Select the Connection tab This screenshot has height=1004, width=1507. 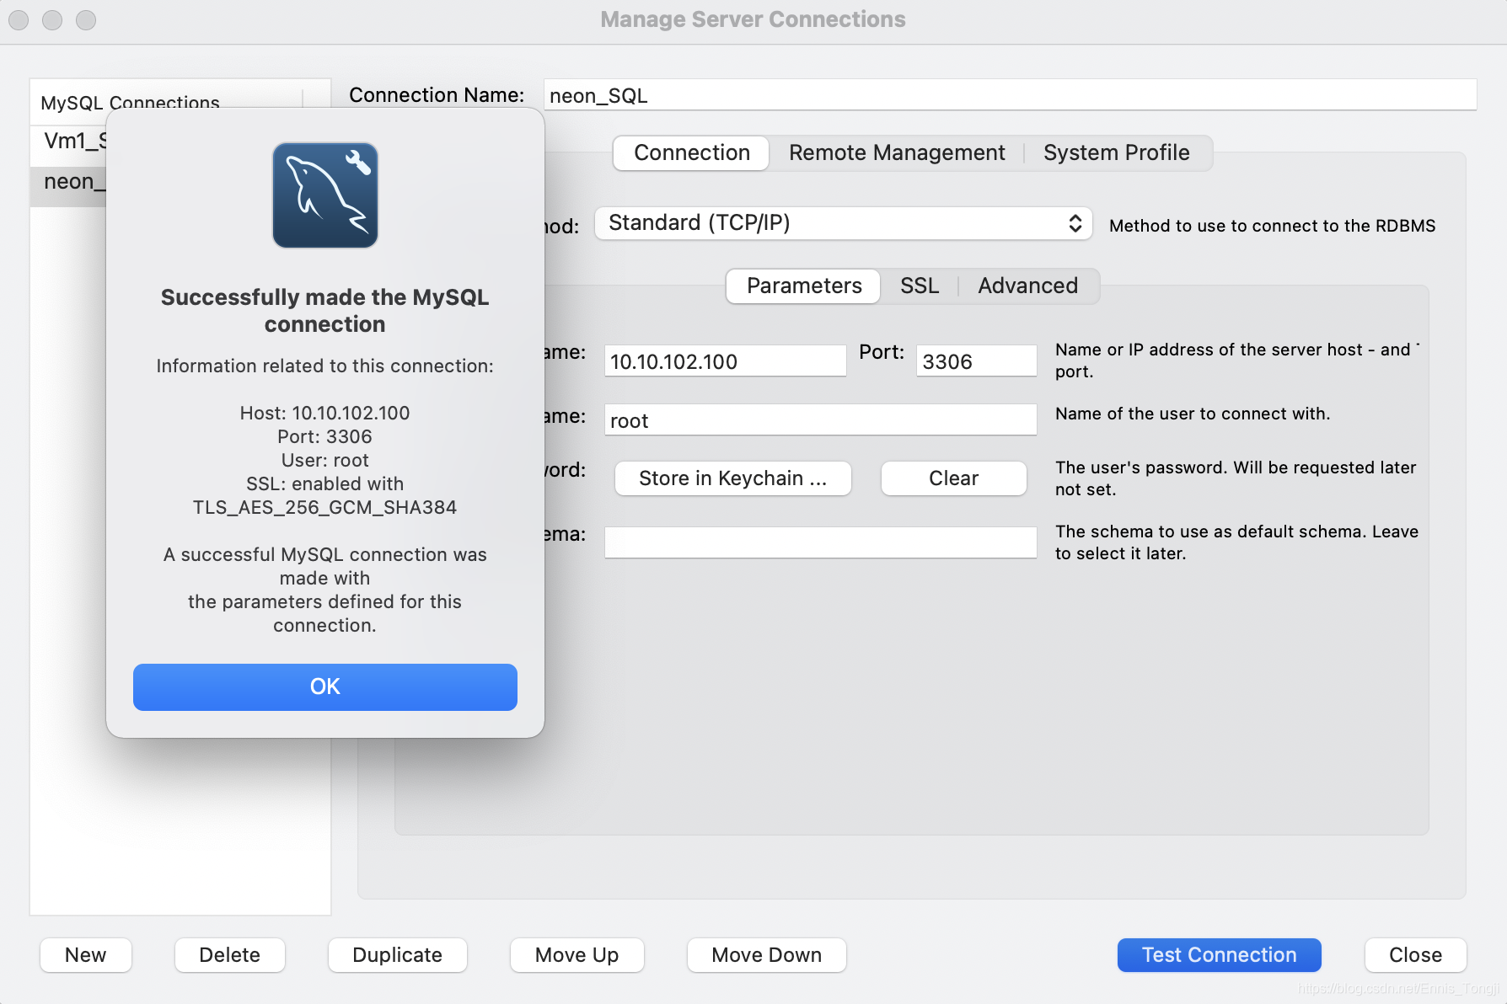pyautogui.click(x=691, y=152)
